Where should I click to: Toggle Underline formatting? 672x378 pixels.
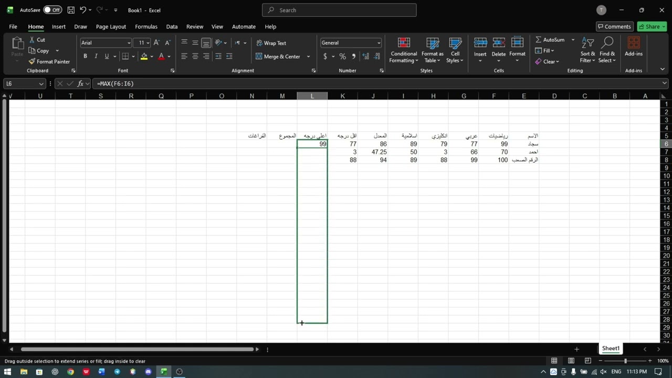[107, 56]
